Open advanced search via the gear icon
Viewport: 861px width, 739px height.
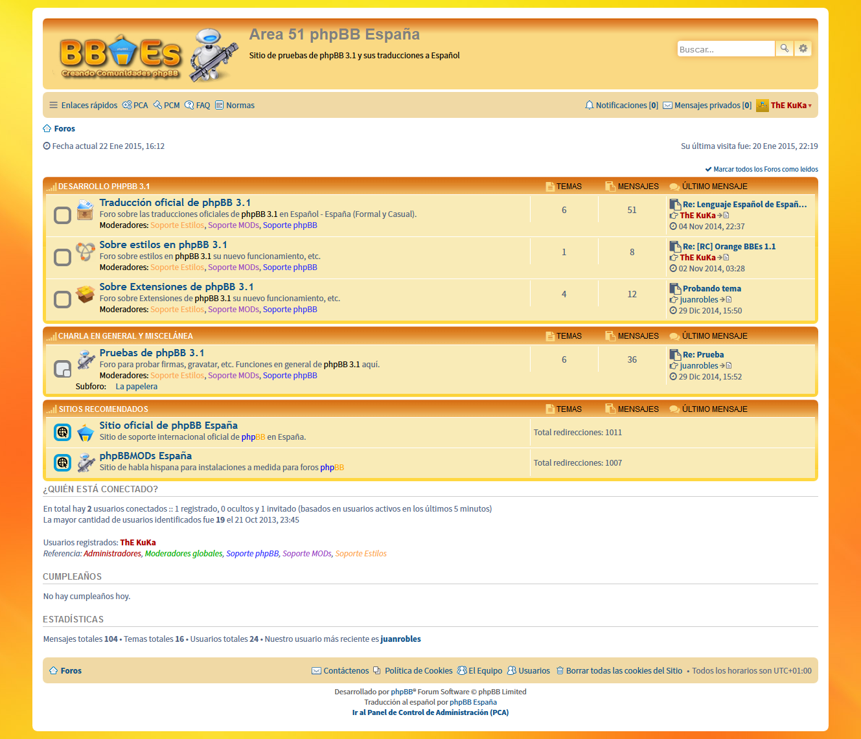click(803, 48)
